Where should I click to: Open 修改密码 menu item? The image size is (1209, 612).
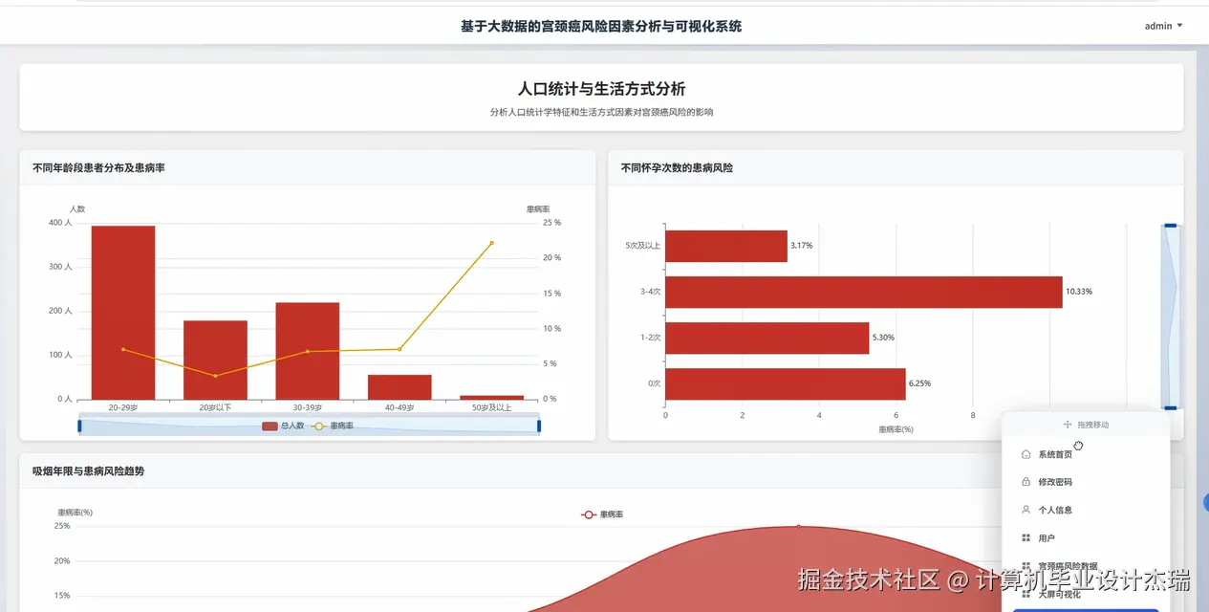pos(1085,482)
